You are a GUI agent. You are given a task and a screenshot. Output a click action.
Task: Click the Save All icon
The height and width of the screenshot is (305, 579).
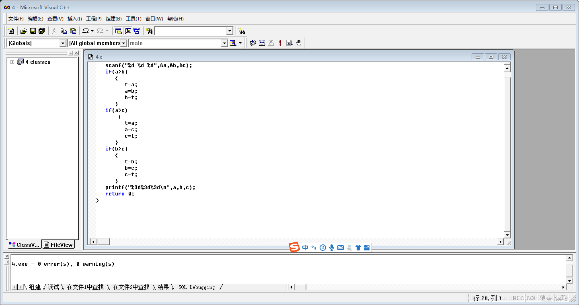(42, 31)
